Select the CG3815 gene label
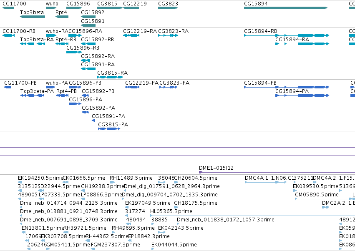 tap(107, 4)
